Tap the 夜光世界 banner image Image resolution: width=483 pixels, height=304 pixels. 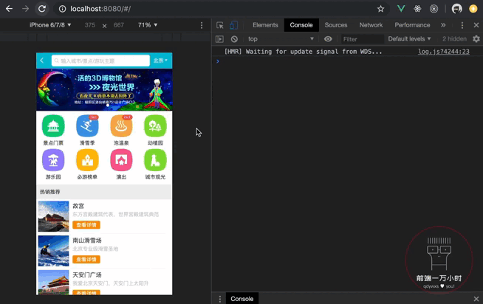coord(104,89)
